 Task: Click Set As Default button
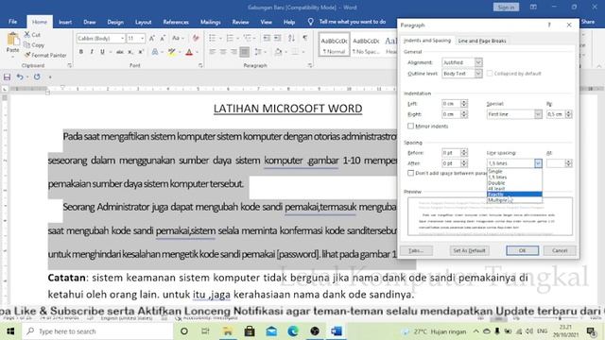(469, 250)
